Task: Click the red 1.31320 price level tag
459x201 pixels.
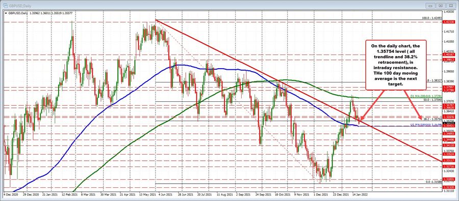Action: click(x=448, y=187)
